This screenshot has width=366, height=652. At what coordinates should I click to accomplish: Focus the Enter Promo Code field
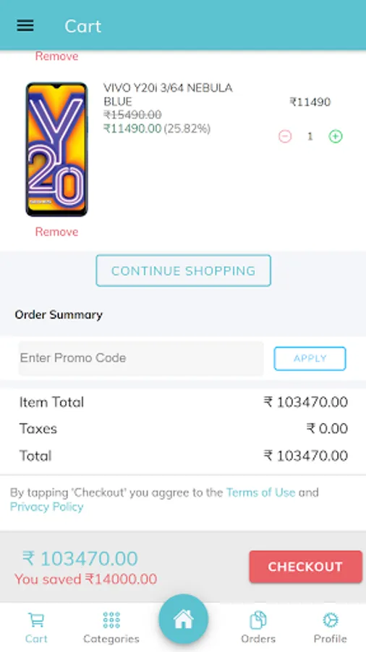click(x=141, y=358)
